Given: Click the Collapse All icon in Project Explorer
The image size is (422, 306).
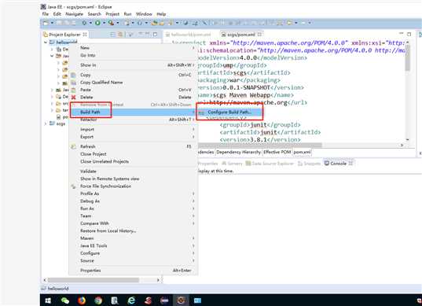Looking at the screenshot, I should pos(112,35).
